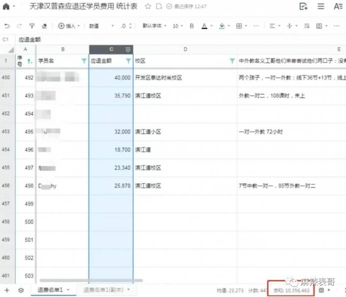Viewport: 346px width, 297px height.
Task: Go to the home icon
Action: click(x=6, y=6)
